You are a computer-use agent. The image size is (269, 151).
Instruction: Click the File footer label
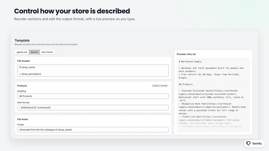point(23,119)
